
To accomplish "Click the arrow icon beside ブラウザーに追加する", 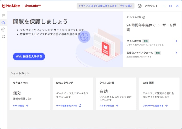I will [166, 106].
